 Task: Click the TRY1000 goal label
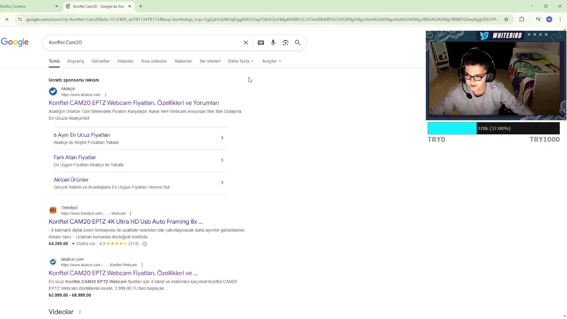(x=544, y=140)
